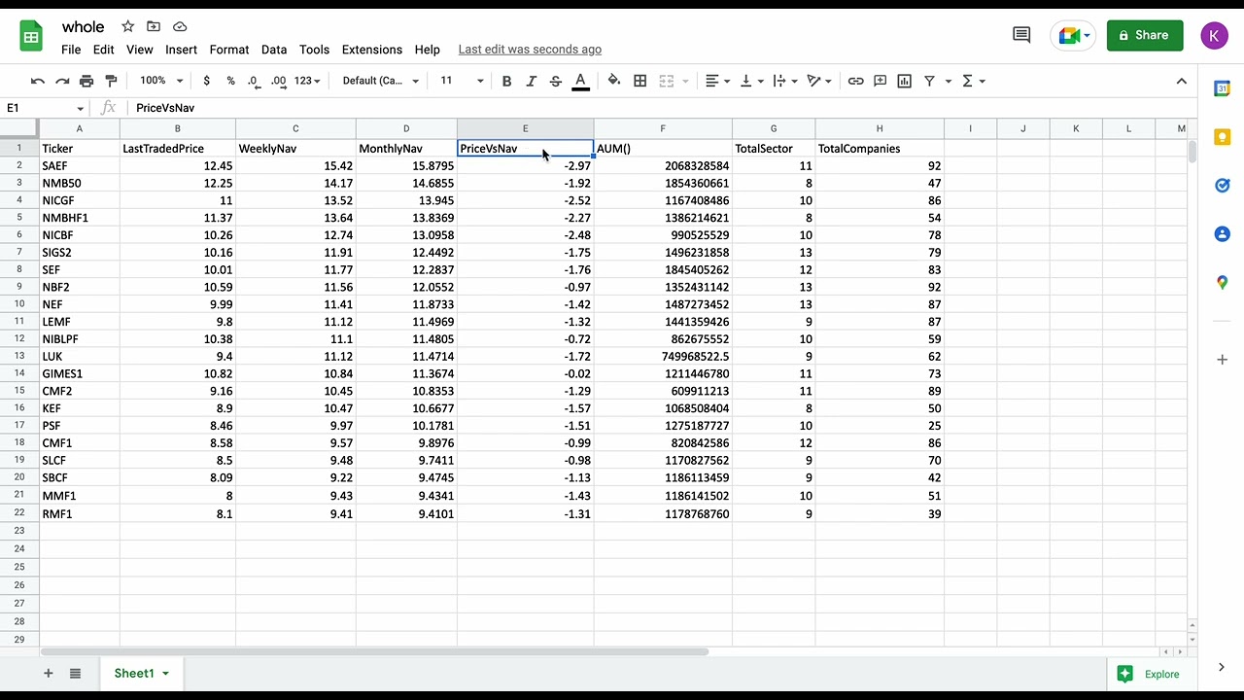Image resolution: width=1244 pixels, height=700 pixels.
Task: Click the Undo icon in toolbar
Action: pos(38,81)
